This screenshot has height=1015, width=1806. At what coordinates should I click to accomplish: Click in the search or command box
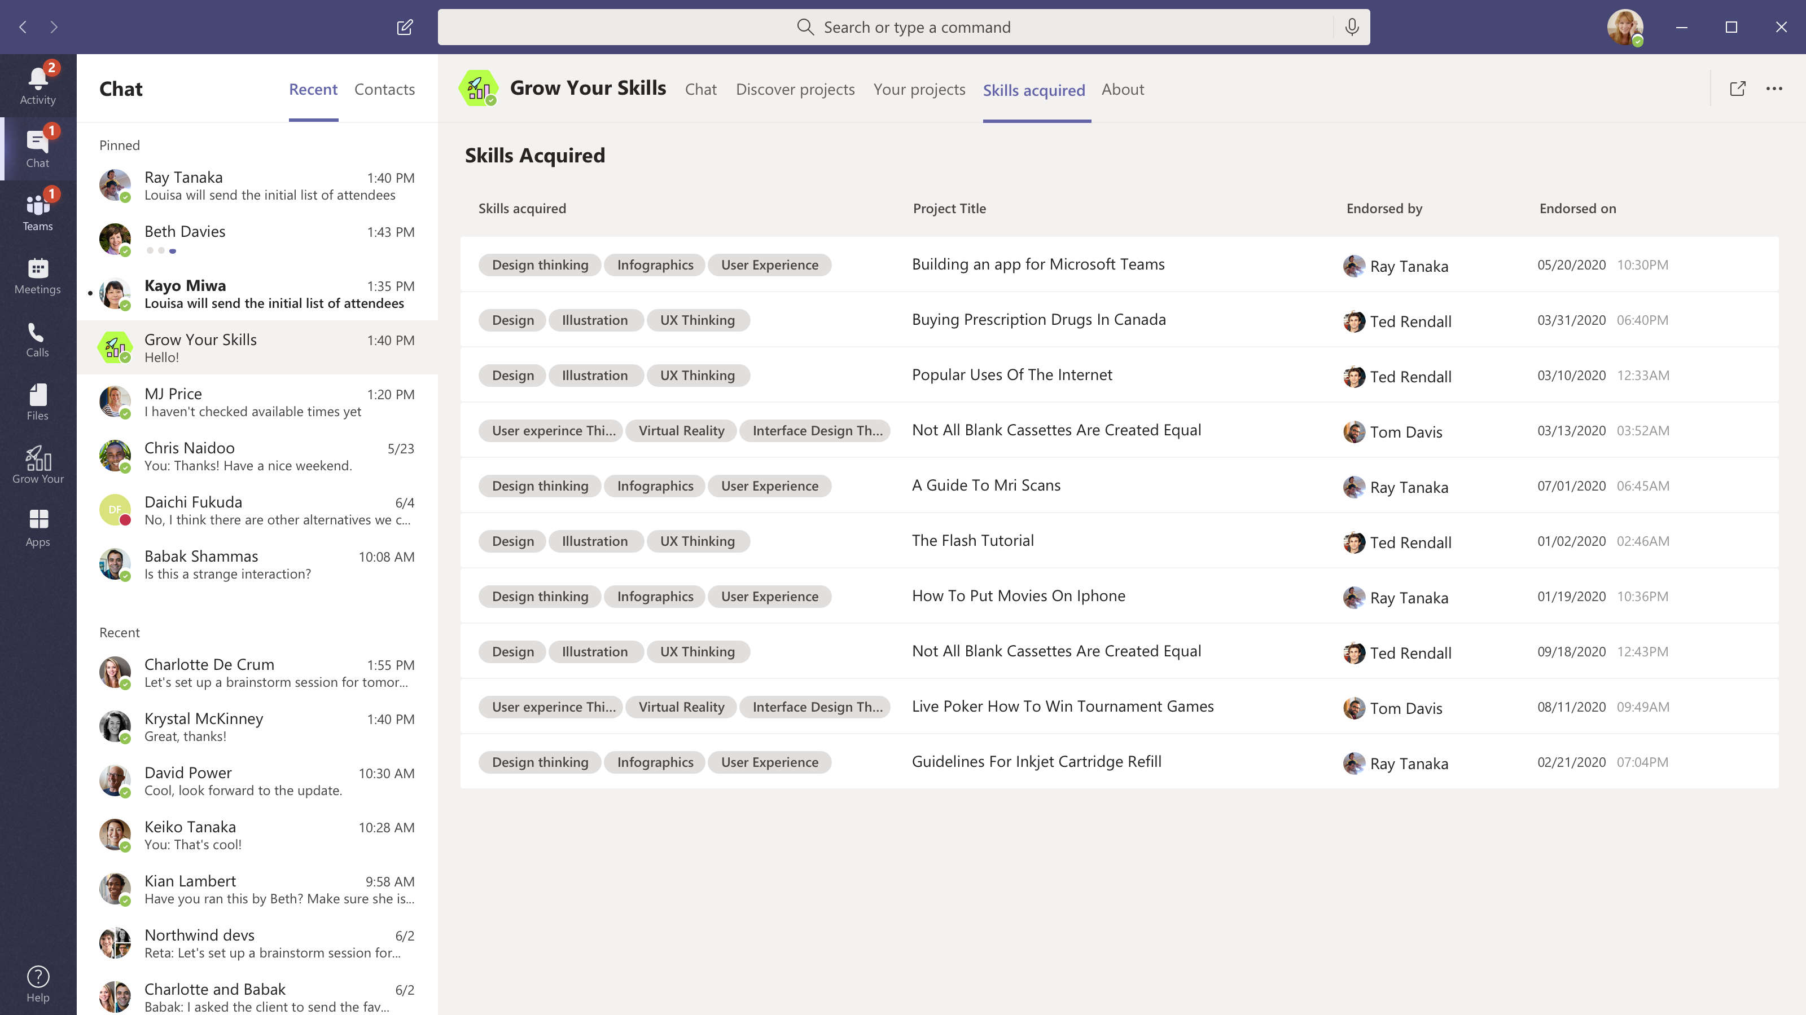pos(904,27)
